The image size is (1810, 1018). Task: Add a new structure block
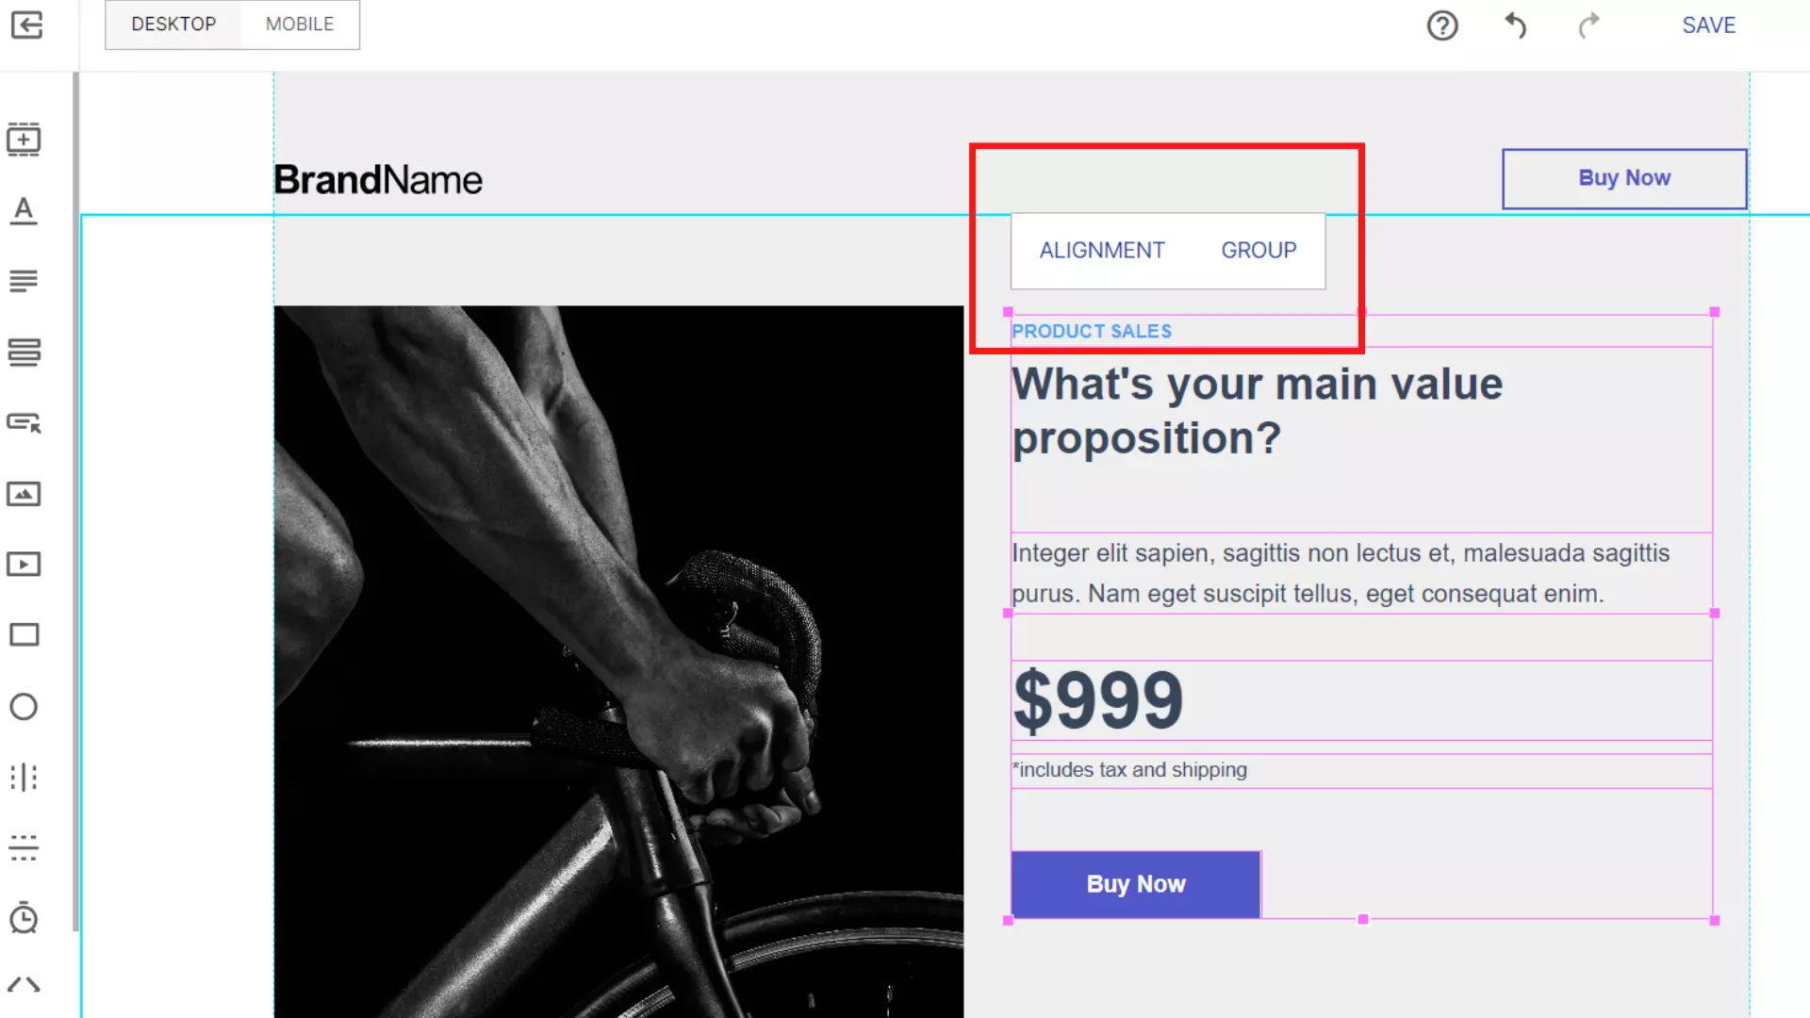click(24, 139)
